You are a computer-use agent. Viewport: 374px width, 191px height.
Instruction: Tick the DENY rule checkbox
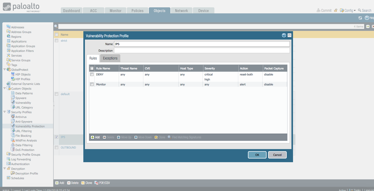pyautogui.click(x=92, y=74)
